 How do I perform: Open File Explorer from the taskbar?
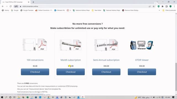click(x=19, y=97)
